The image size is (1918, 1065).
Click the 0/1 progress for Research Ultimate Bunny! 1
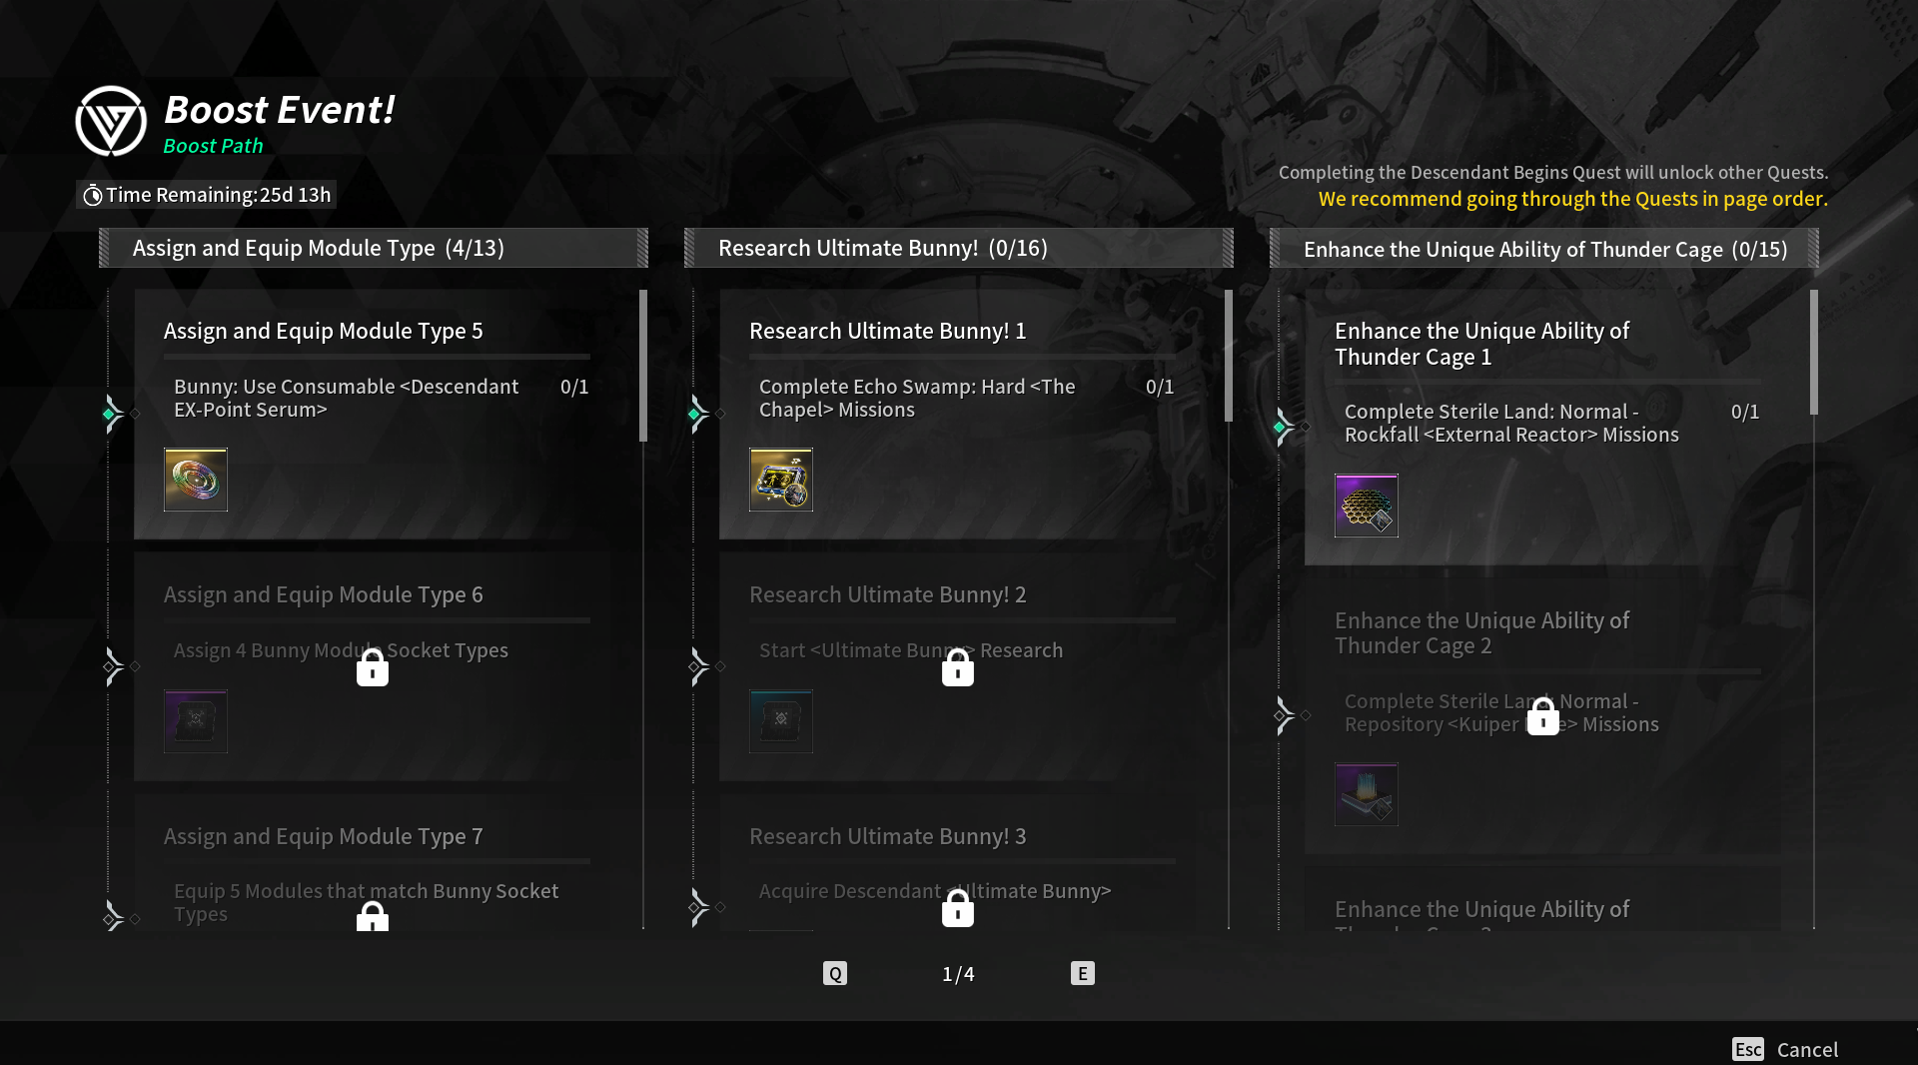coord(1160,387)
